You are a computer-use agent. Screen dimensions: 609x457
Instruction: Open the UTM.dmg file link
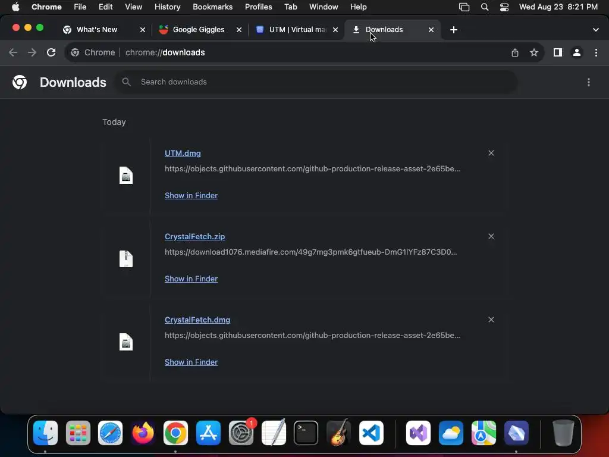[x=183, y=153]
